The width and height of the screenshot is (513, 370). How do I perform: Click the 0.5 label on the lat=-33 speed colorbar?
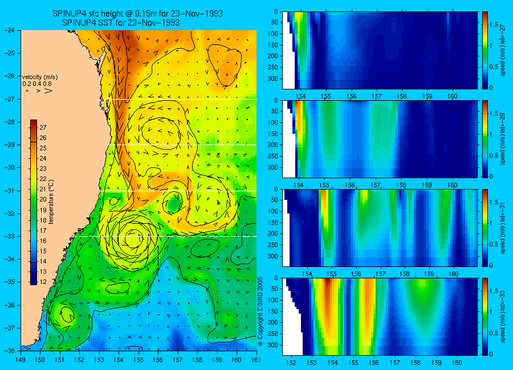494,333
